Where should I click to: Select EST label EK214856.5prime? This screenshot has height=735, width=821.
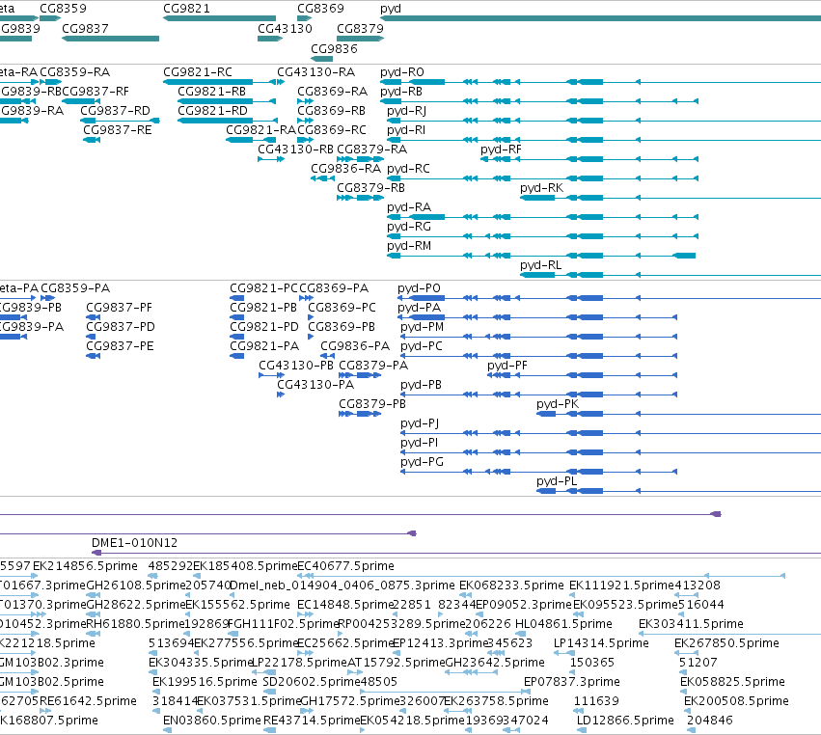[x=85, y=566]
